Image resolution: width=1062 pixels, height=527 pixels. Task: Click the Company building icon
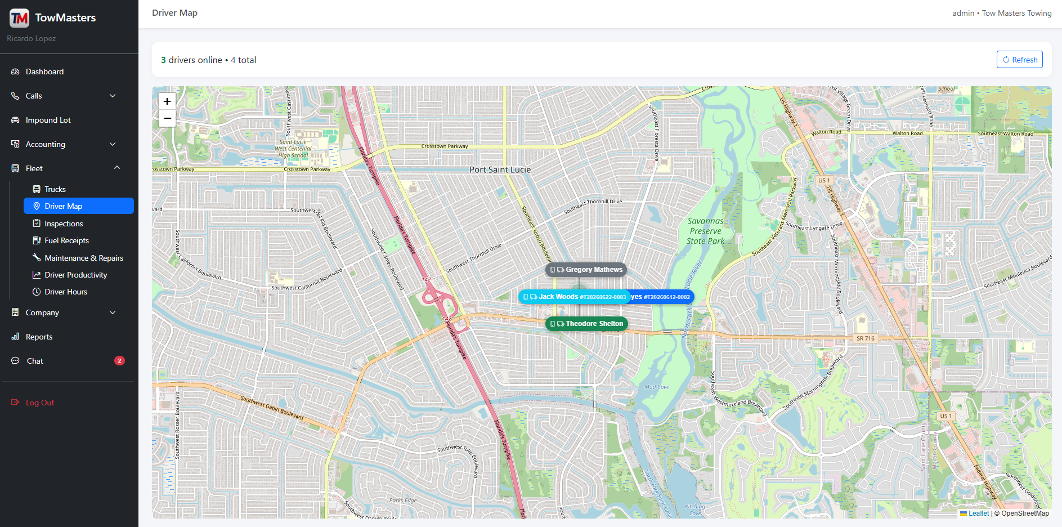tap(15, 312)
